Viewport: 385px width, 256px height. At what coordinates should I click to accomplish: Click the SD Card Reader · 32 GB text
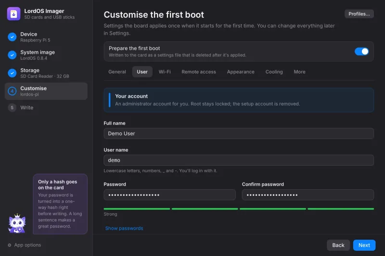coord(45,76)
